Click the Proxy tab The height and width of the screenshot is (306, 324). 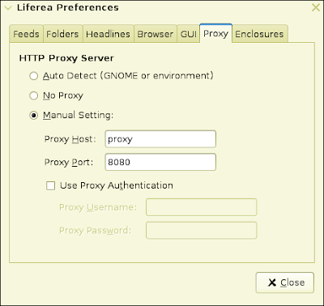215,33
